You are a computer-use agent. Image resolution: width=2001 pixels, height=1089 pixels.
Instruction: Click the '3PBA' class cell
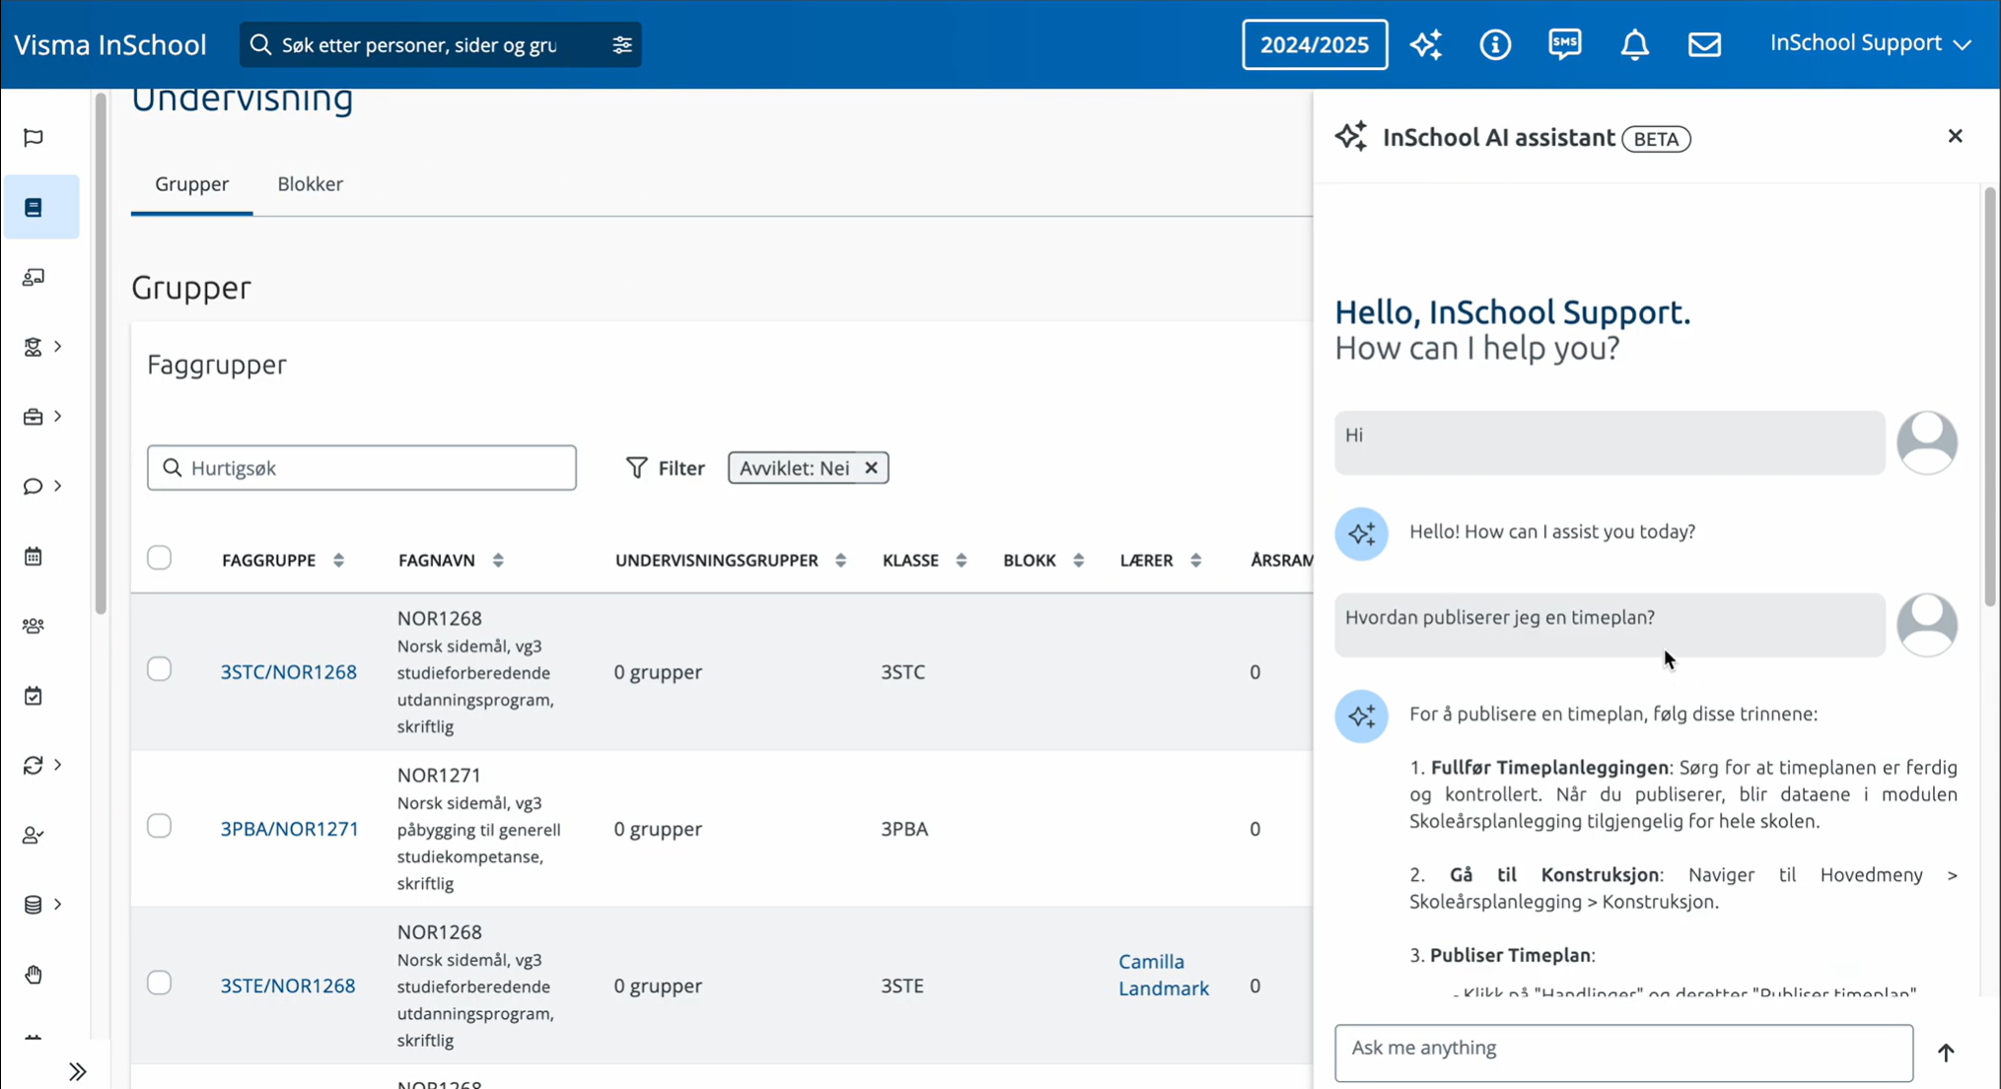pyautogui.click(x=904, y=829)
